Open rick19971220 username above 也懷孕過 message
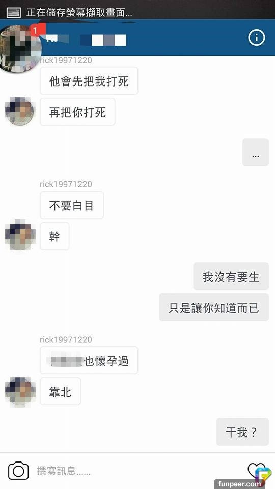Screen dimensions: 275x489 tap(66, 339)
